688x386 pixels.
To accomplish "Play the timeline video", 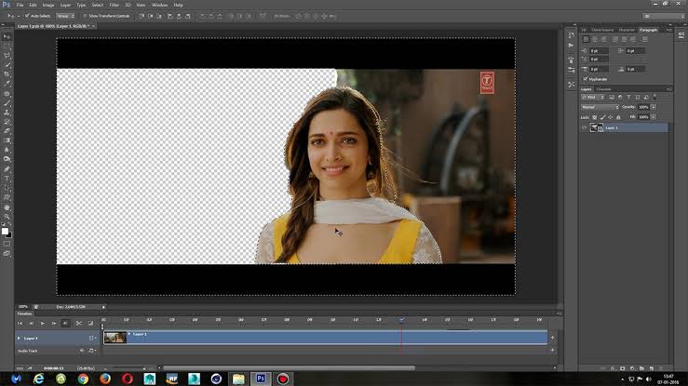I will pyautogui.click(x=43, y=324).
